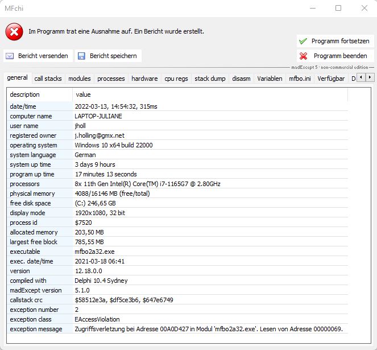This screenshot has height=350, width=377.
Task: Select the processes tab
Action: point(111,79)
